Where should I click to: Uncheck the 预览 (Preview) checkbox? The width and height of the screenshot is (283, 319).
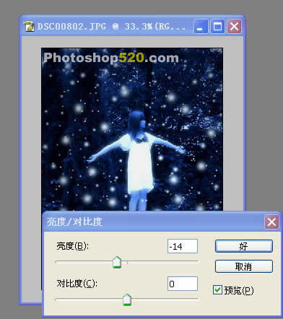(x=217, y=289)
